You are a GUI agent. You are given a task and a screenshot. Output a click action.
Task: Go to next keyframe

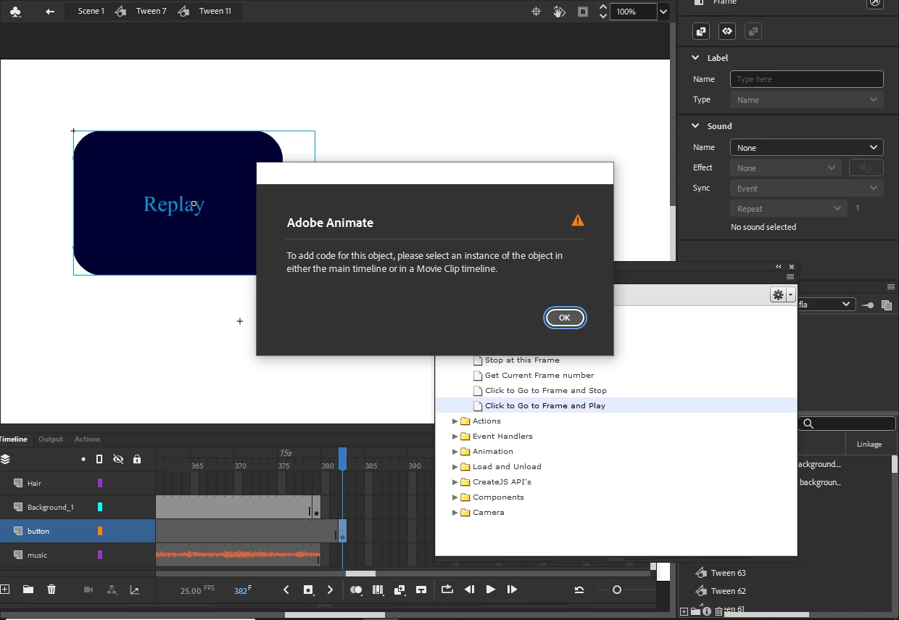click(x=331, y=590)
